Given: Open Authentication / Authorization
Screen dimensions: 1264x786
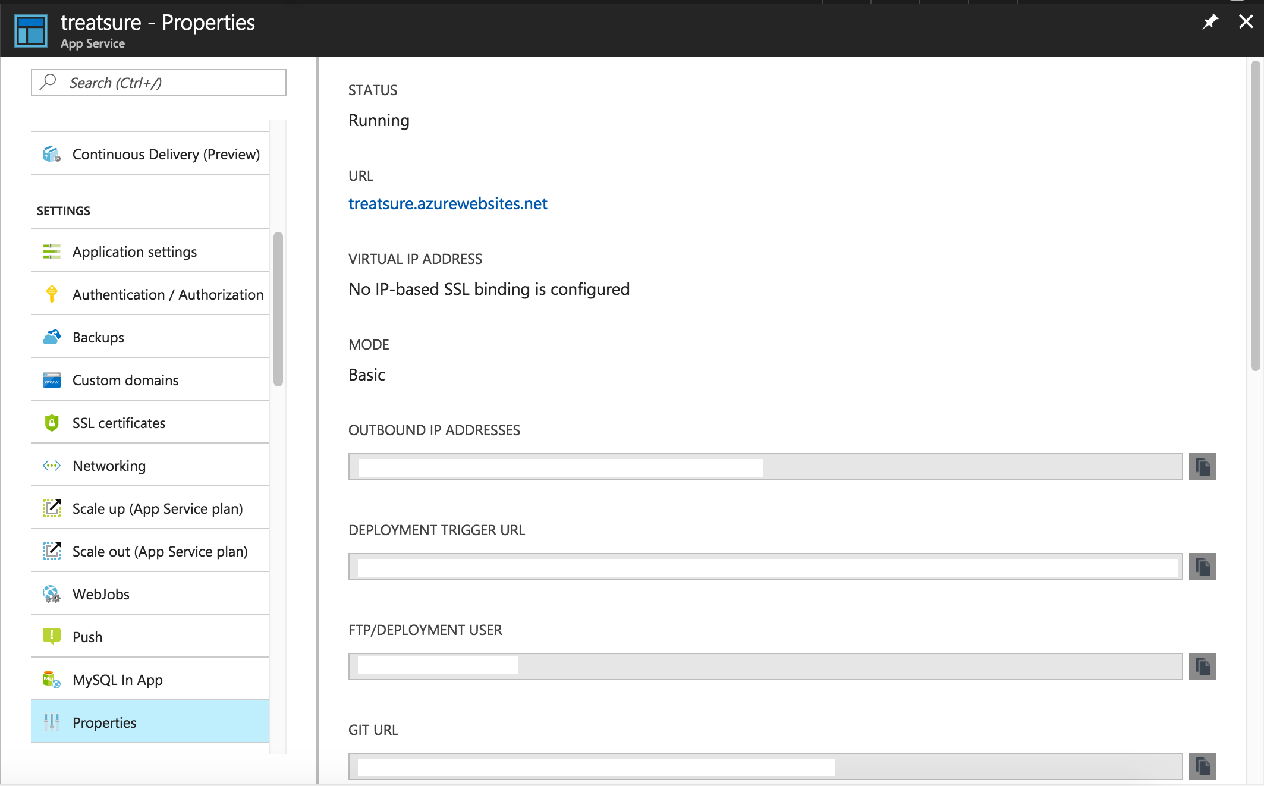Looking at the screenshot, I should pos(150,294).
